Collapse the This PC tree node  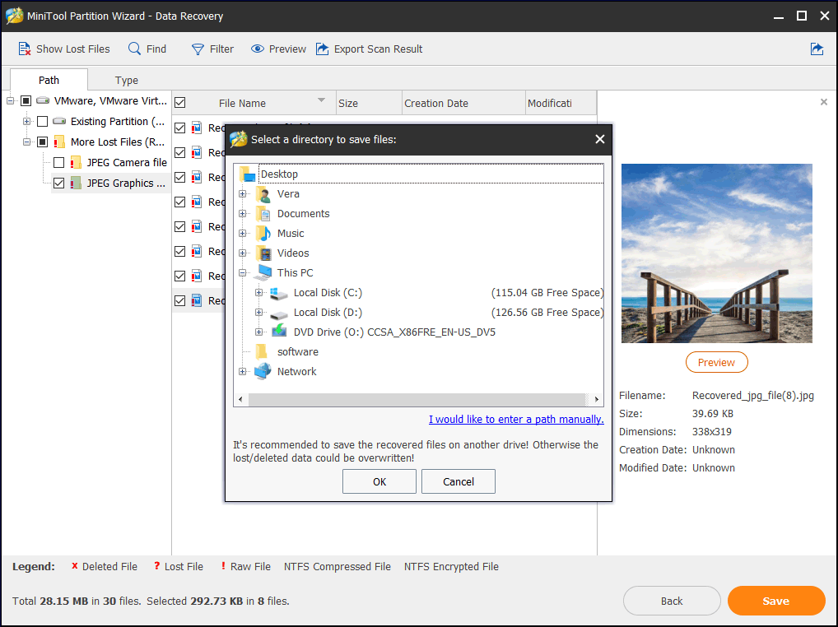[x=243, y=273]
